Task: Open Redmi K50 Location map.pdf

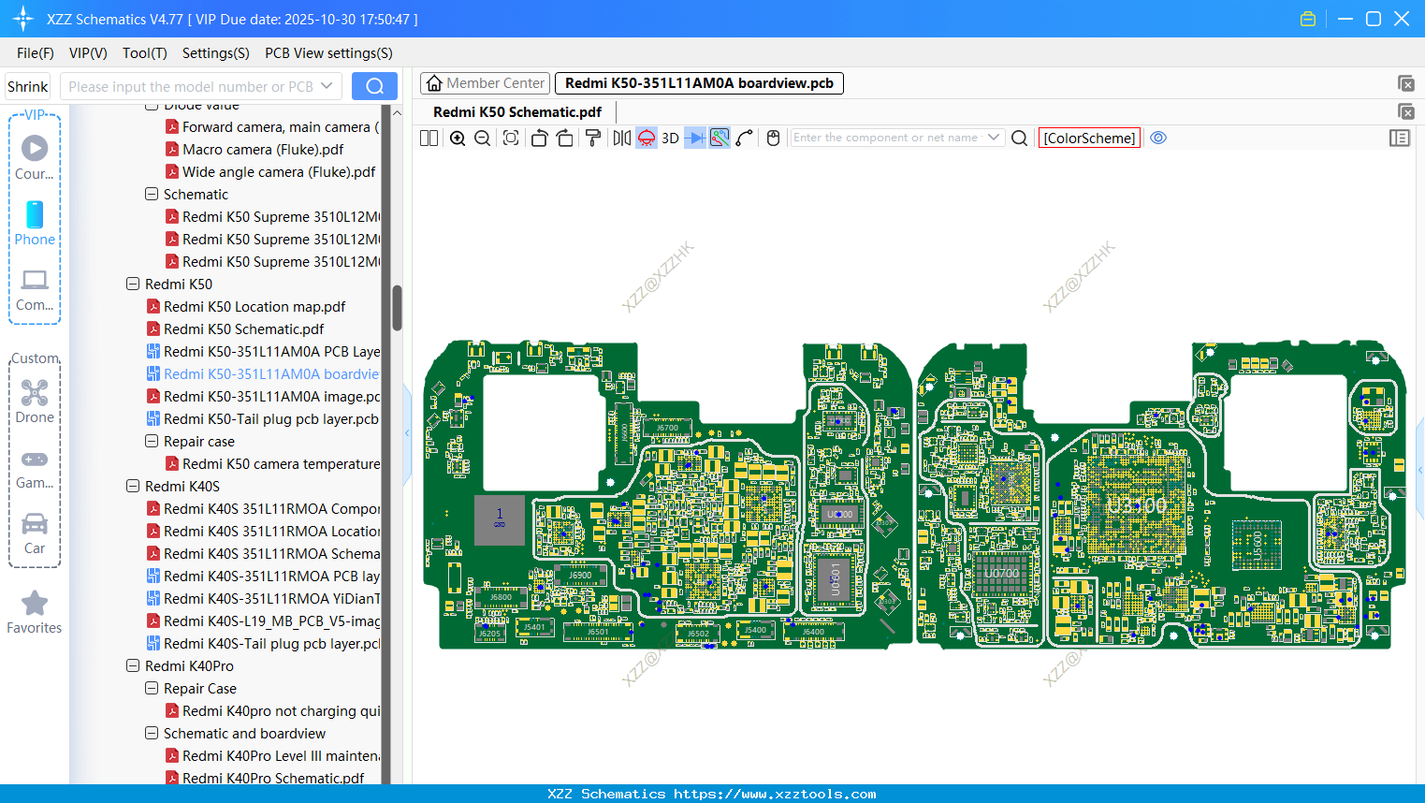Action: point(254,307)
